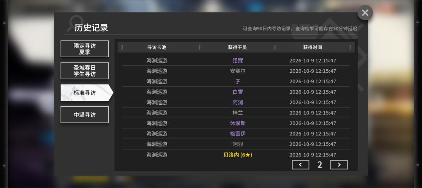The width and height of the screenshot is (422, 188).
Task: Click the 90-day query notice text
Action: point(300,29)
